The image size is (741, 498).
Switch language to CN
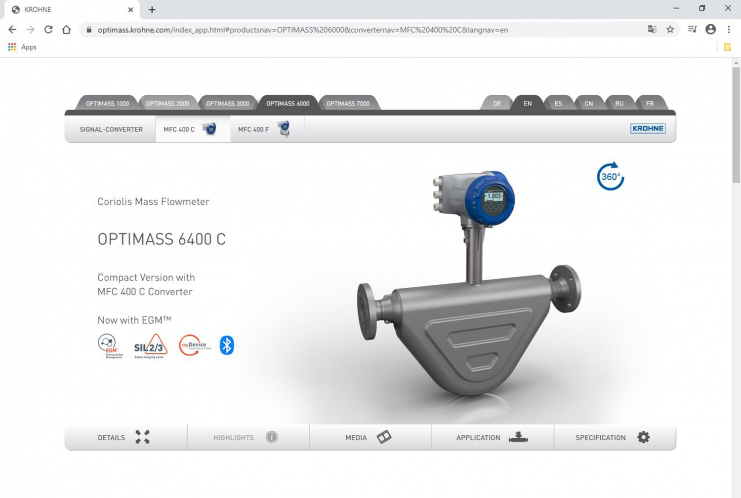(588, 104)
